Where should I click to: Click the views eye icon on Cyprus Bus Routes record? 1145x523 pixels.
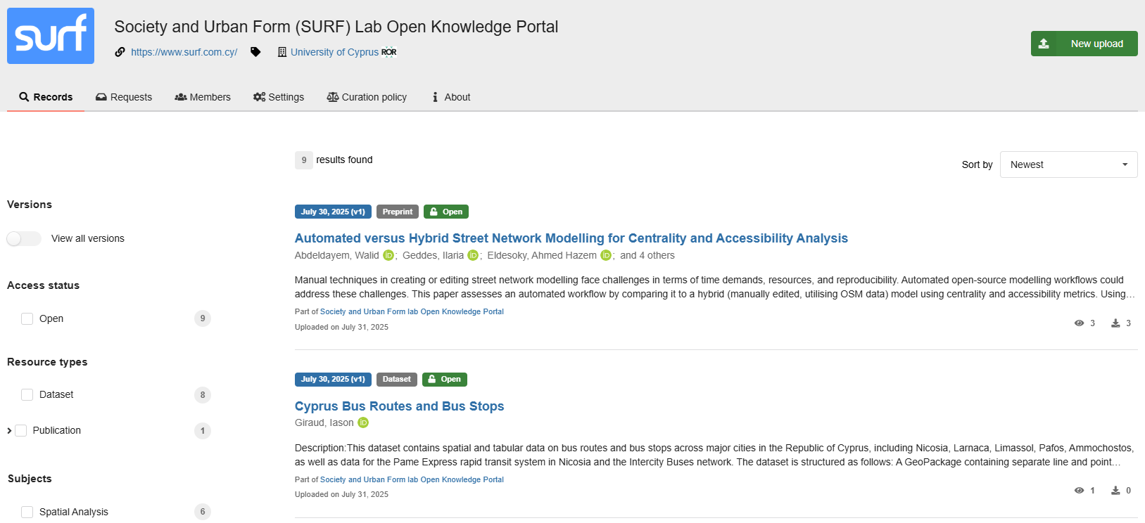coord(1079,491)
